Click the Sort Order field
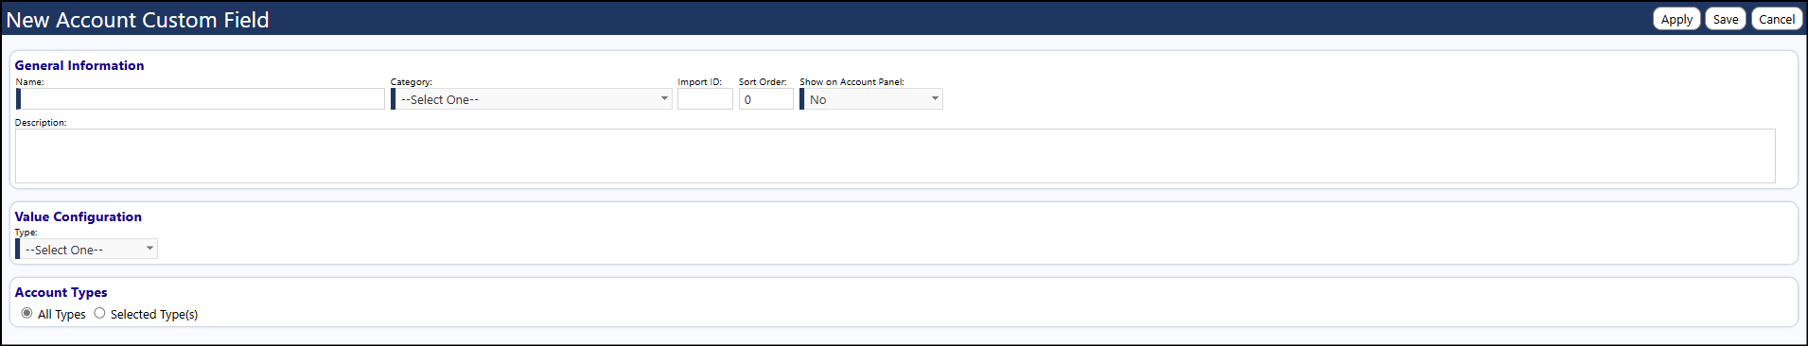The height and width of the screenshot is (346, 1808). click(x=765, y=99)
